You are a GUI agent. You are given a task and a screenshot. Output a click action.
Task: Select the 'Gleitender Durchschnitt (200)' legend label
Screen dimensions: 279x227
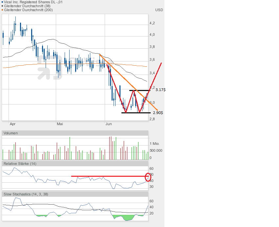coord(28,10)
